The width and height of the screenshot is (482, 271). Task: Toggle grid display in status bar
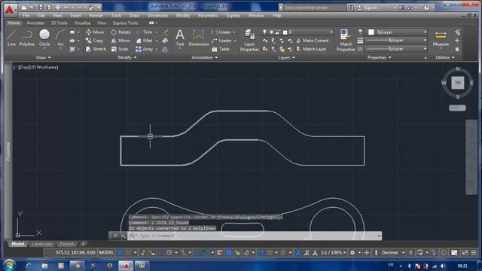(x=120, y=253)
